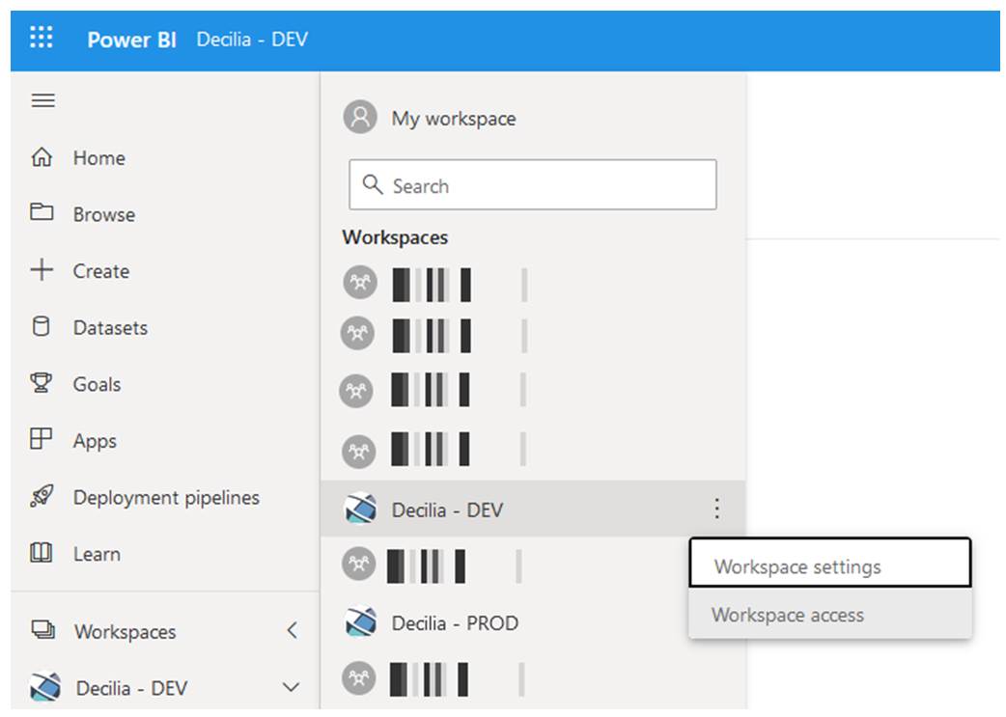Open Deployment pipelines label
The image size is (1006, 717).
click(166, 498)
